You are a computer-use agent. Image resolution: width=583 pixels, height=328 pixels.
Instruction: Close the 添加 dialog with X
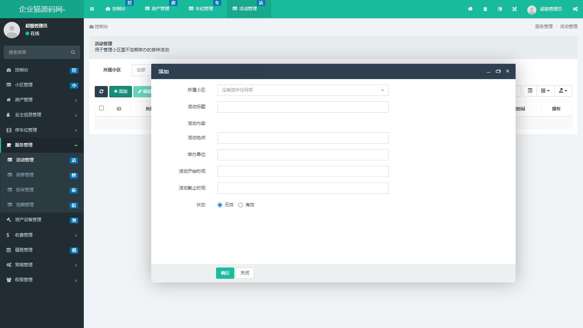(508, 71)
